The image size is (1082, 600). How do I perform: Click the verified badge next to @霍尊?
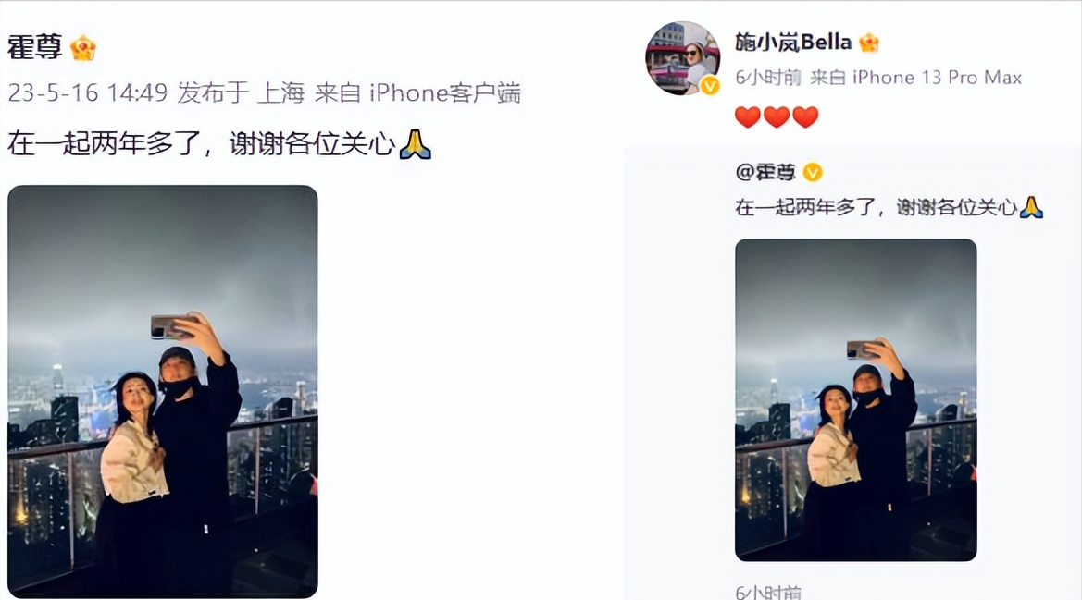pyautogui.click(x=813, y=172)
